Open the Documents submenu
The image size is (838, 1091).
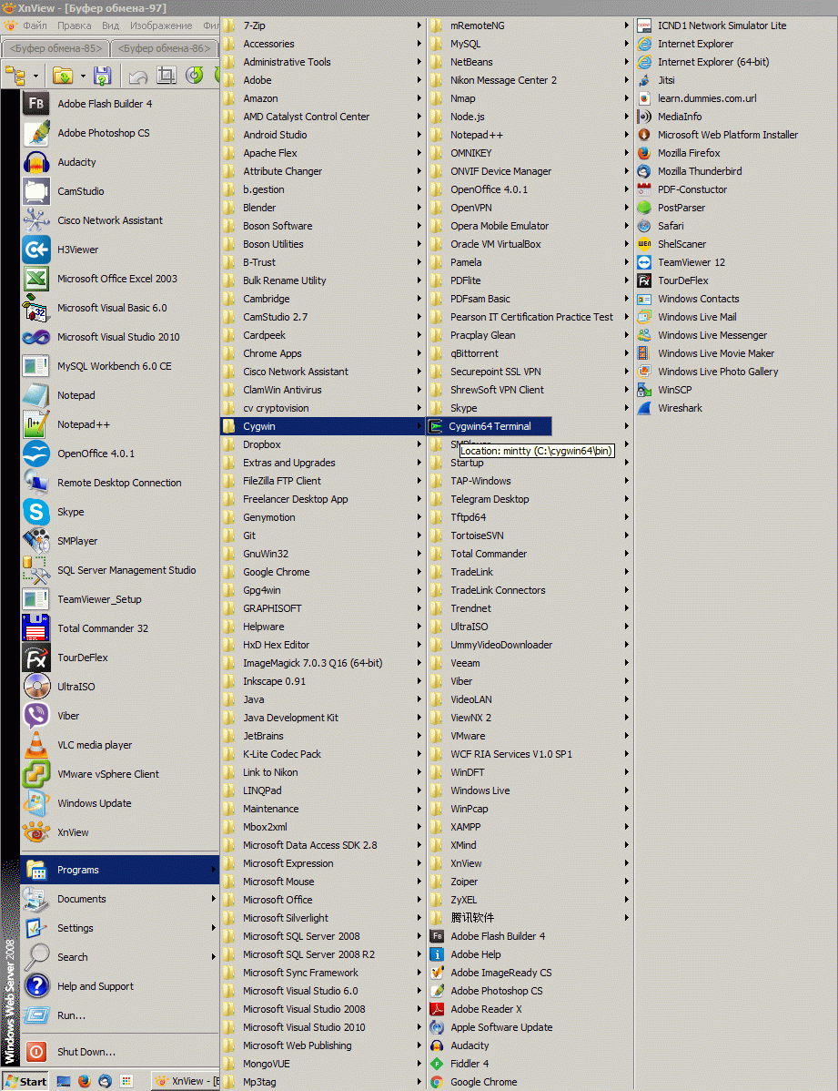[x=119, y=899]
